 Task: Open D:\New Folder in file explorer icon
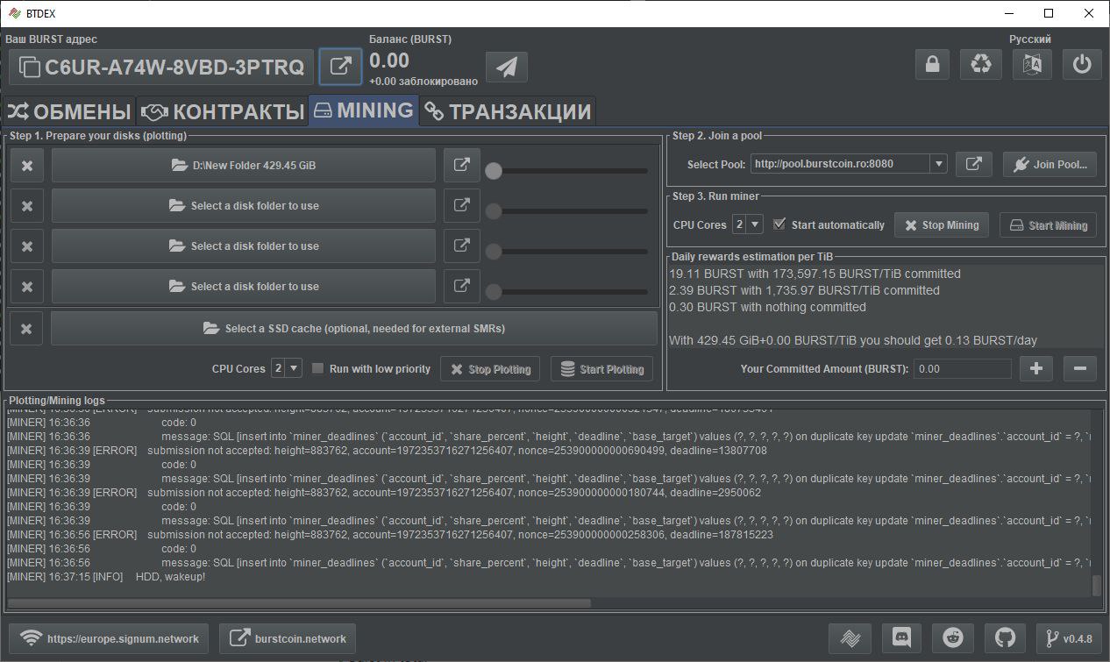461,165
